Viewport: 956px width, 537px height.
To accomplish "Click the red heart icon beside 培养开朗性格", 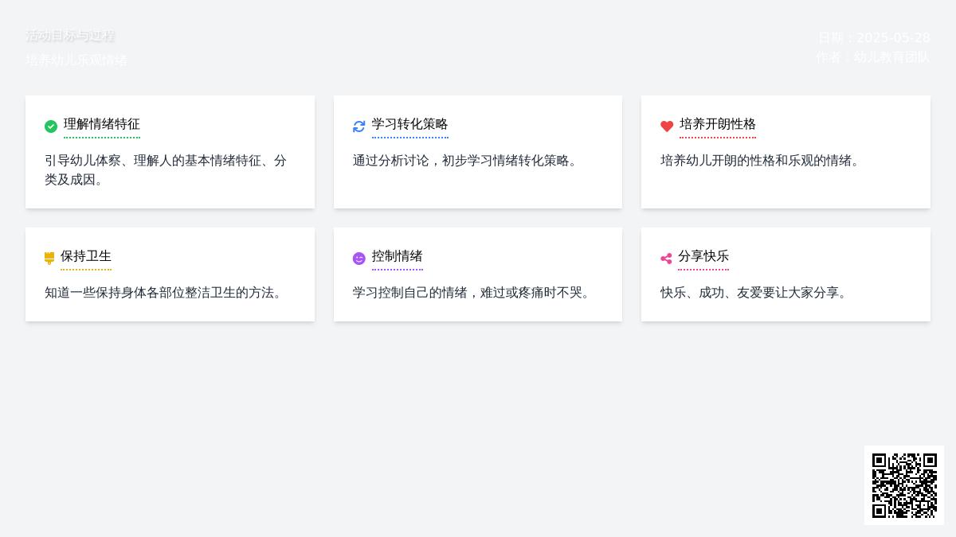I will 667,126.
